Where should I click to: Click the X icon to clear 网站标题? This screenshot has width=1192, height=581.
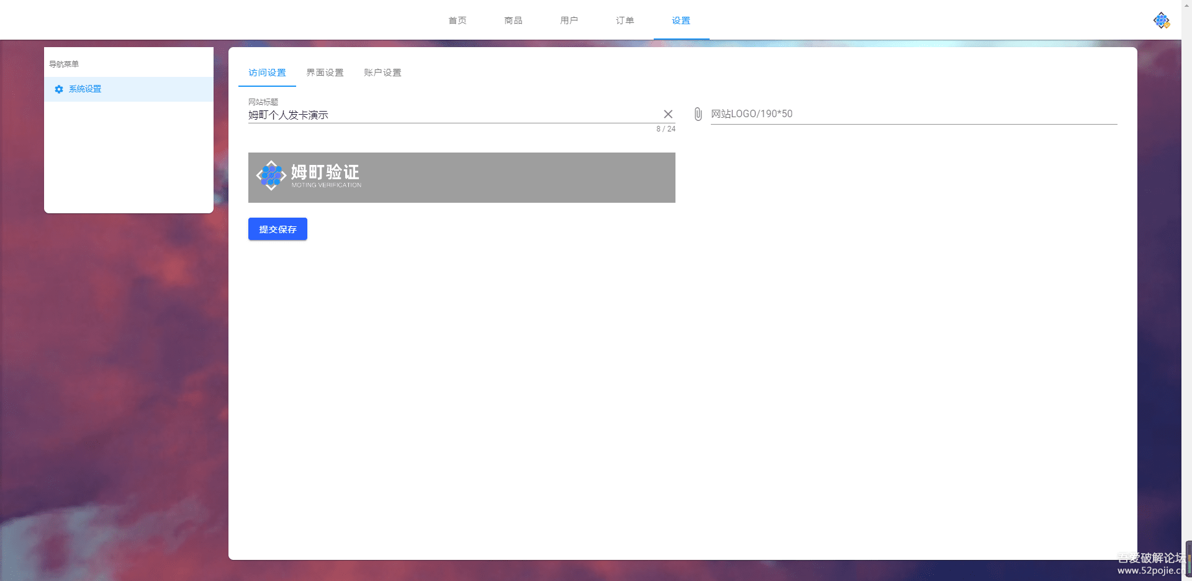(668, 114)
